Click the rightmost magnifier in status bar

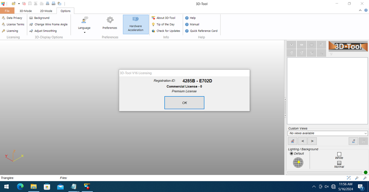pos(365,178)
